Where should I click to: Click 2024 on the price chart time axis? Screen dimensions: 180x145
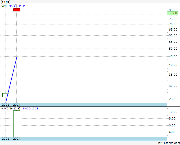point(17,105)
